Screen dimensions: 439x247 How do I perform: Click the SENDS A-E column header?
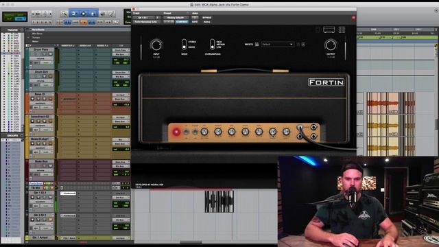[85, 45]
